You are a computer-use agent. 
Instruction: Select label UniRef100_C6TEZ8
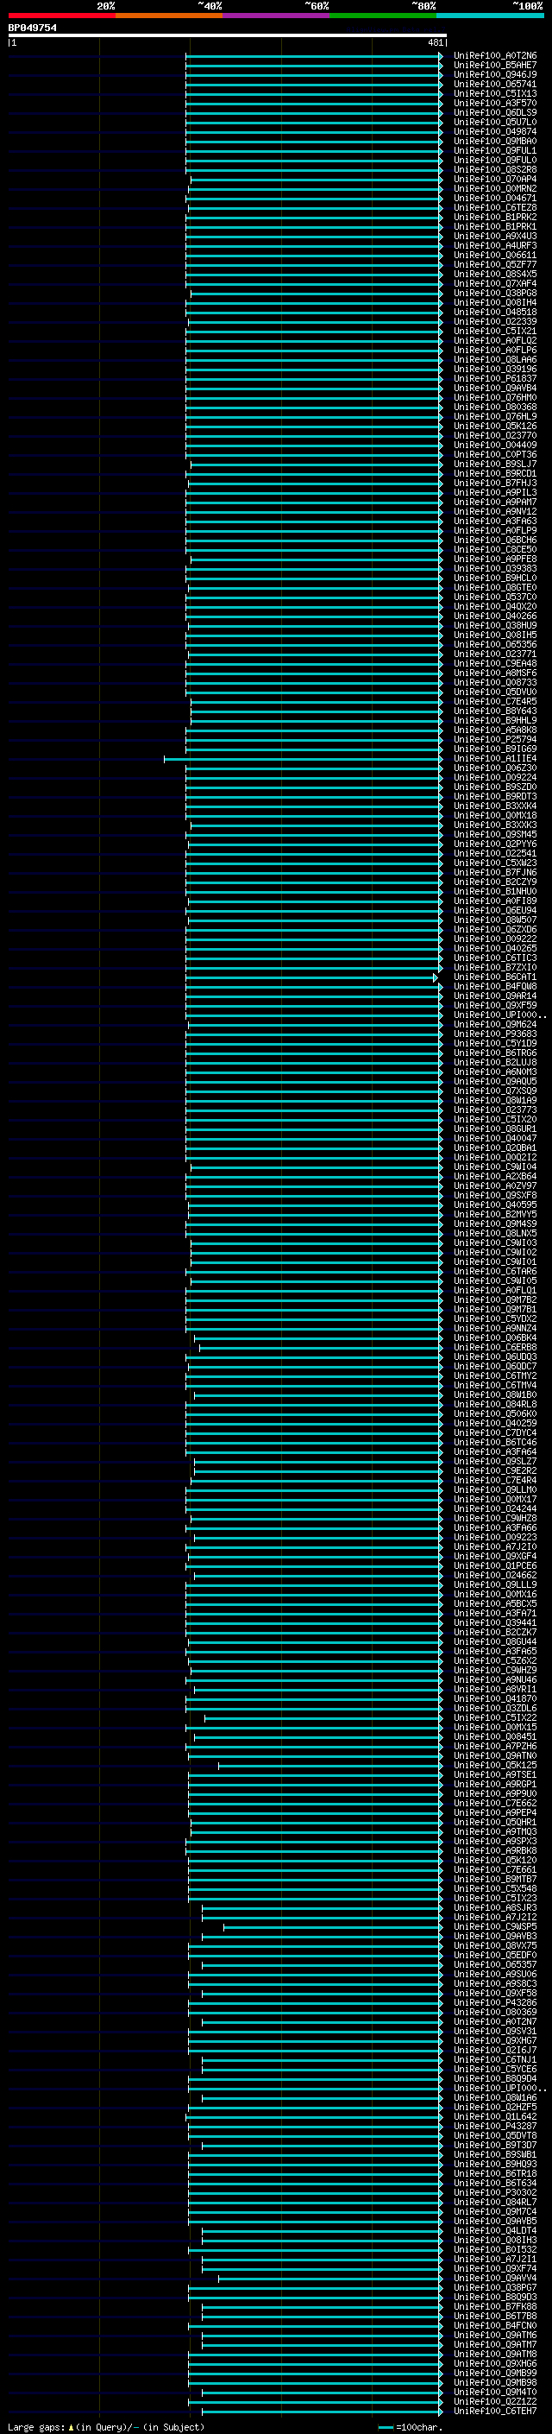click(494, 207)
